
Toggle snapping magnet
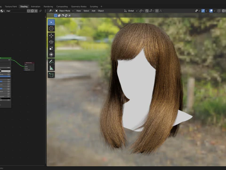click(x=147, y=11)
